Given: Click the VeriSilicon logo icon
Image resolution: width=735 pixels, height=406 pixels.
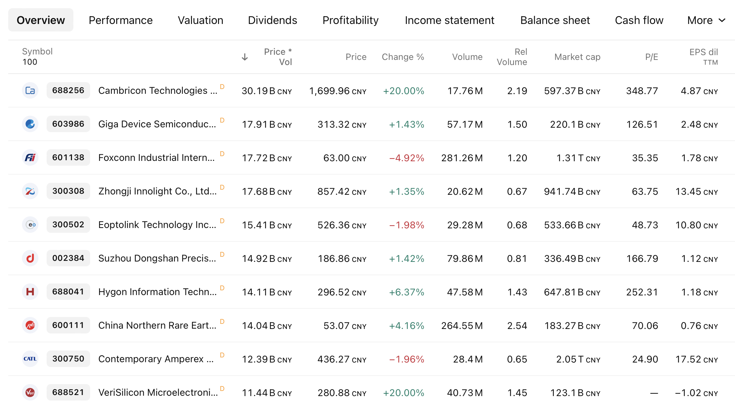Looking at the screenshot, I should pos(30,392).
